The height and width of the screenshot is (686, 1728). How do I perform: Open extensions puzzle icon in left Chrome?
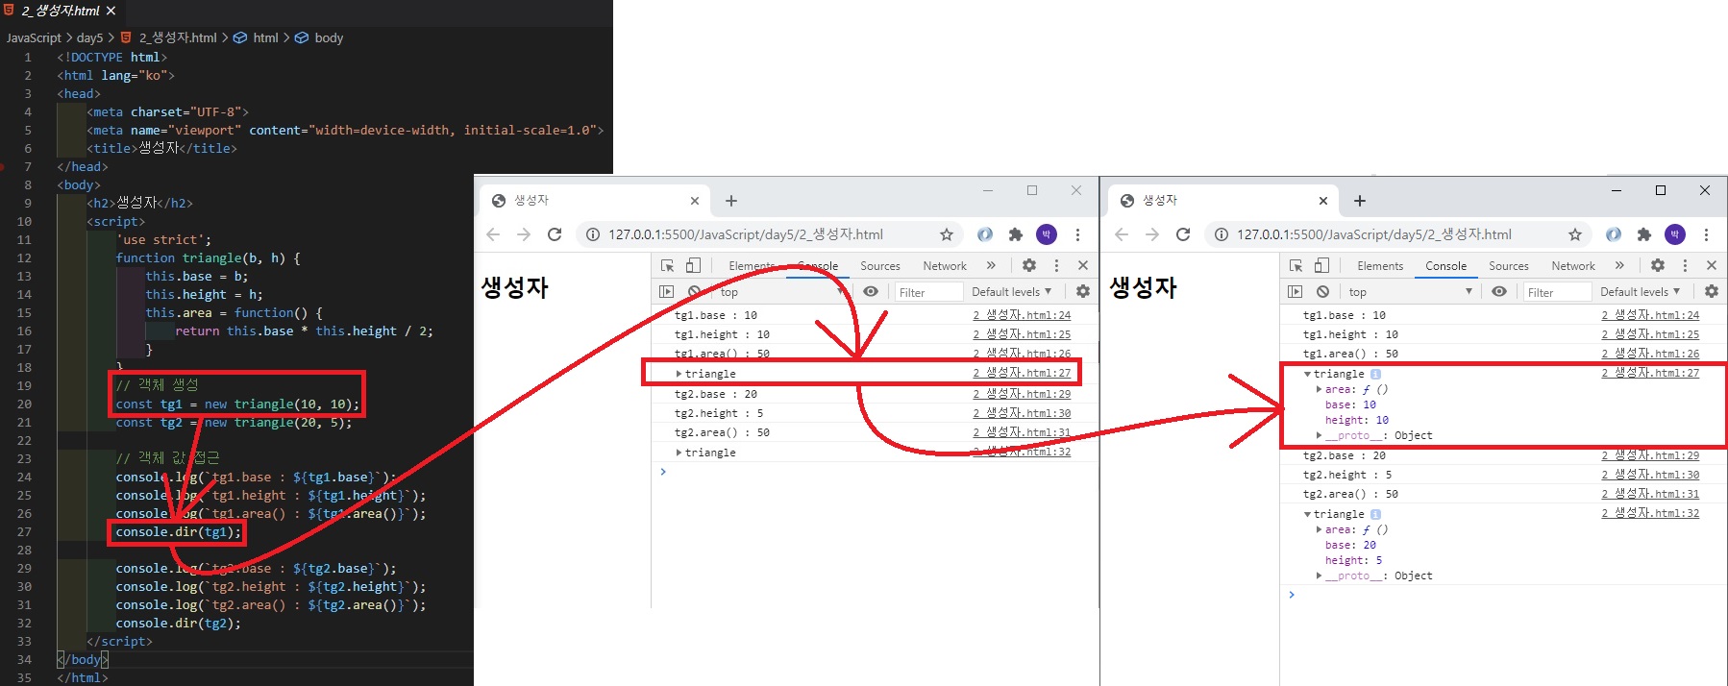[1016, 234]
